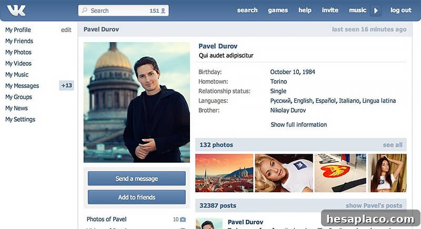Click birthday October 10, 1984
The height and width of the screenshot is (229, 421).
pos(293,72)
